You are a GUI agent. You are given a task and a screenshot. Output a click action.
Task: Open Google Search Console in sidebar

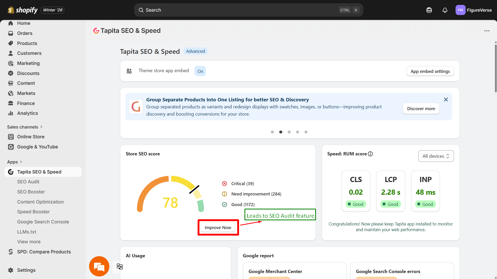[43, 222]
